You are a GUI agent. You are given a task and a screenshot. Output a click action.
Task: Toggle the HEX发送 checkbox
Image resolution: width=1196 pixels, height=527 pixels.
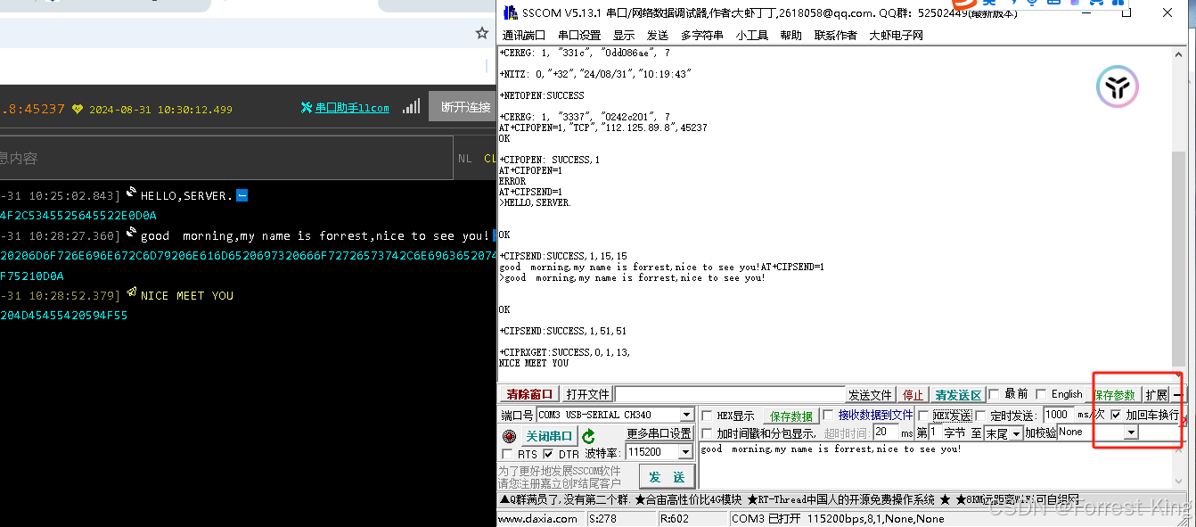point(924,416)
